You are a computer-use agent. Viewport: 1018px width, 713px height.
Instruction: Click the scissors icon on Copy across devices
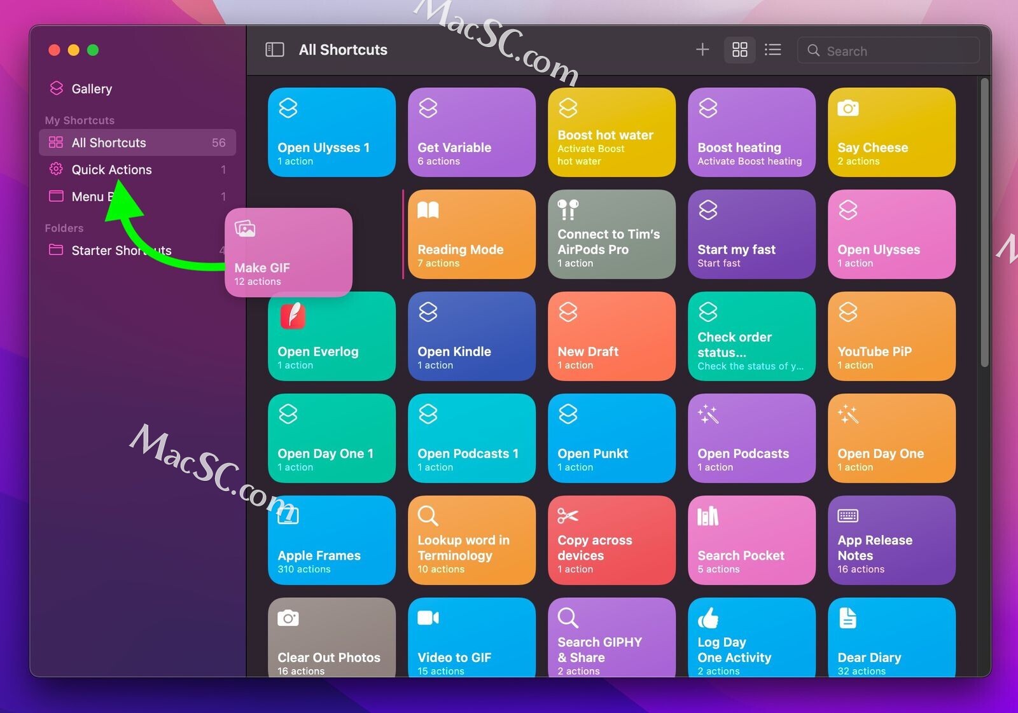pyautogui.click(x=568, y=516)
